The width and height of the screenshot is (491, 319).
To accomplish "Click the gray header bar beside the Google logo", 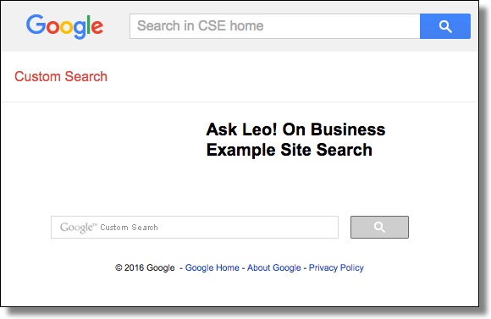I will coord(116,26).
